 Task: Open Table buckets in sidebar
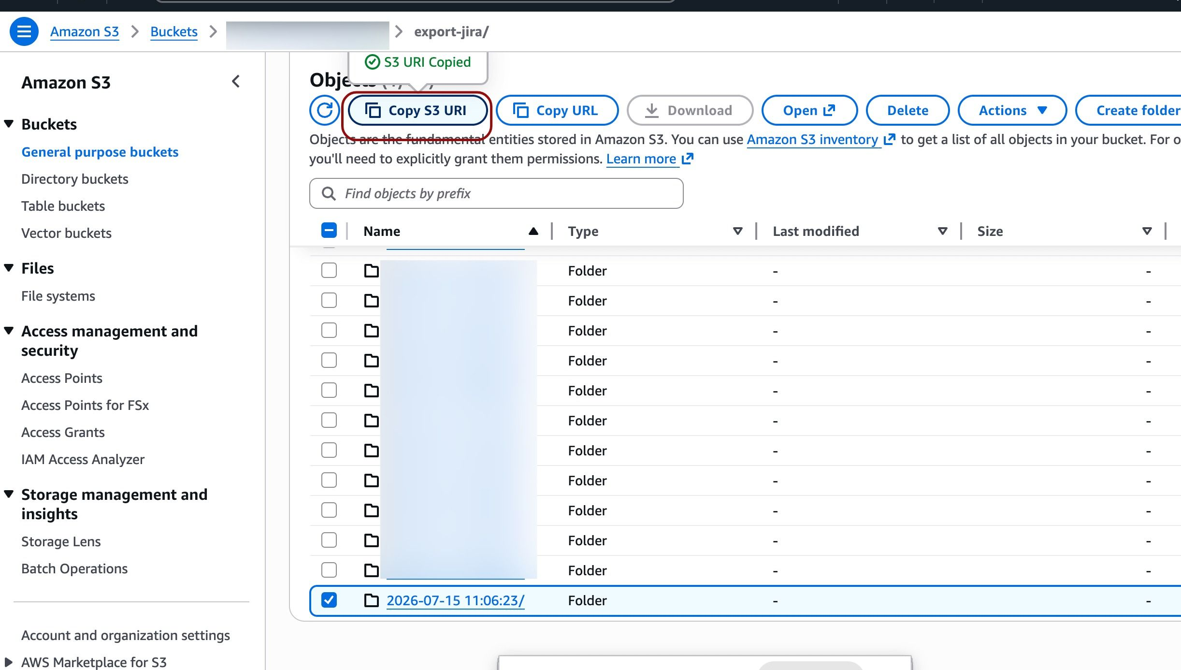(x=63, y=206)
